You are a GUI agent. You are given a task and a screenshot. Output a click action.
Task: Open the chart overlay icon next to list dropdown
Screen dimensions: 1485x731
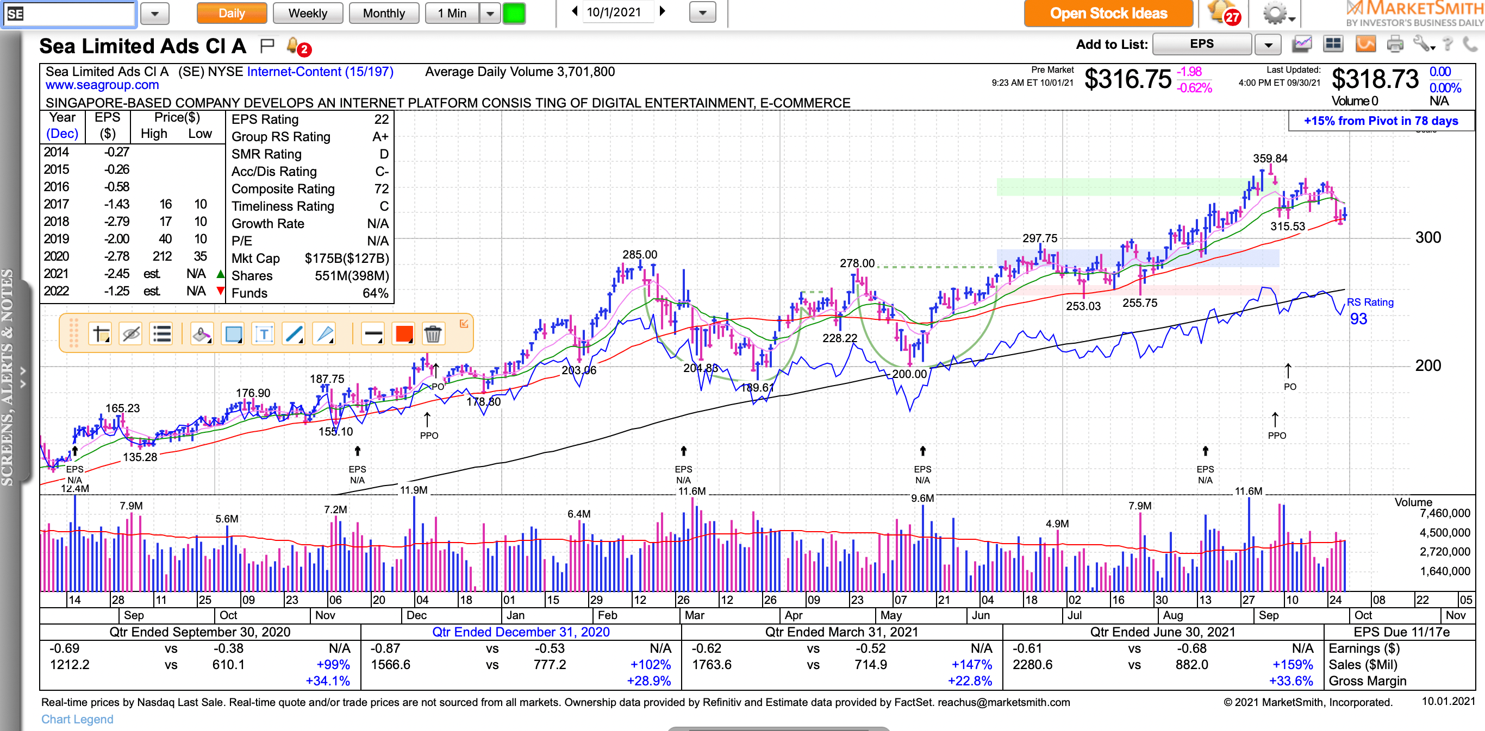coord(1302,44)
